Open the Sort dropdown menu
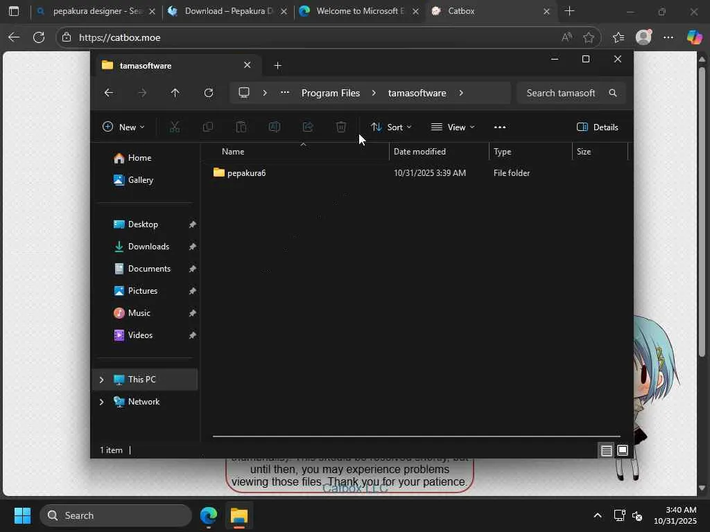Screen dimensions: 710x532 pos(391,127)
